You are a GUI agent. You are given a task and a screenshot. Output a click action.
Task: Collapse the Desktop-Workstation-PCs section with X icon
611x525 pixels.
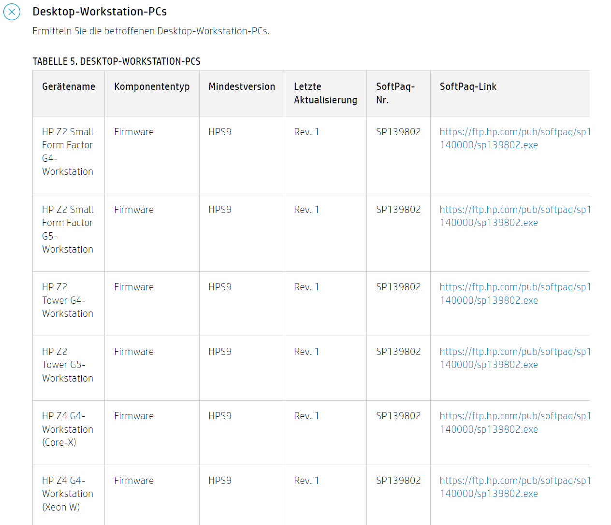point(12,12)
